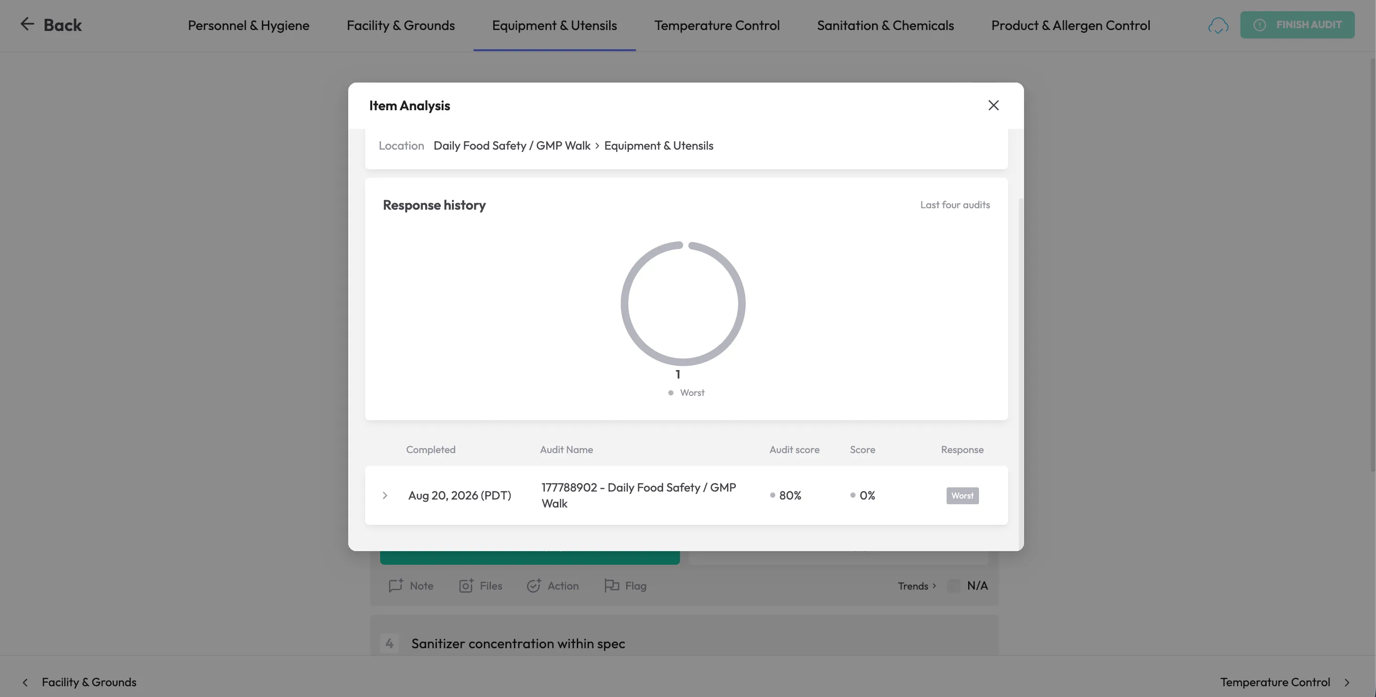
Task: Click the Completed column header
Action: (x=430, y=449)
